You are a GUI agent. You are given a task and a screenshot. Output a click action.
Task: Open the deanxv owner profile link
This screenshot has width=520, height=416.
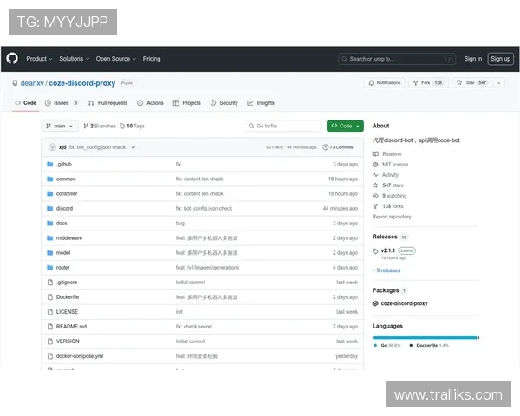click(32, 83)
